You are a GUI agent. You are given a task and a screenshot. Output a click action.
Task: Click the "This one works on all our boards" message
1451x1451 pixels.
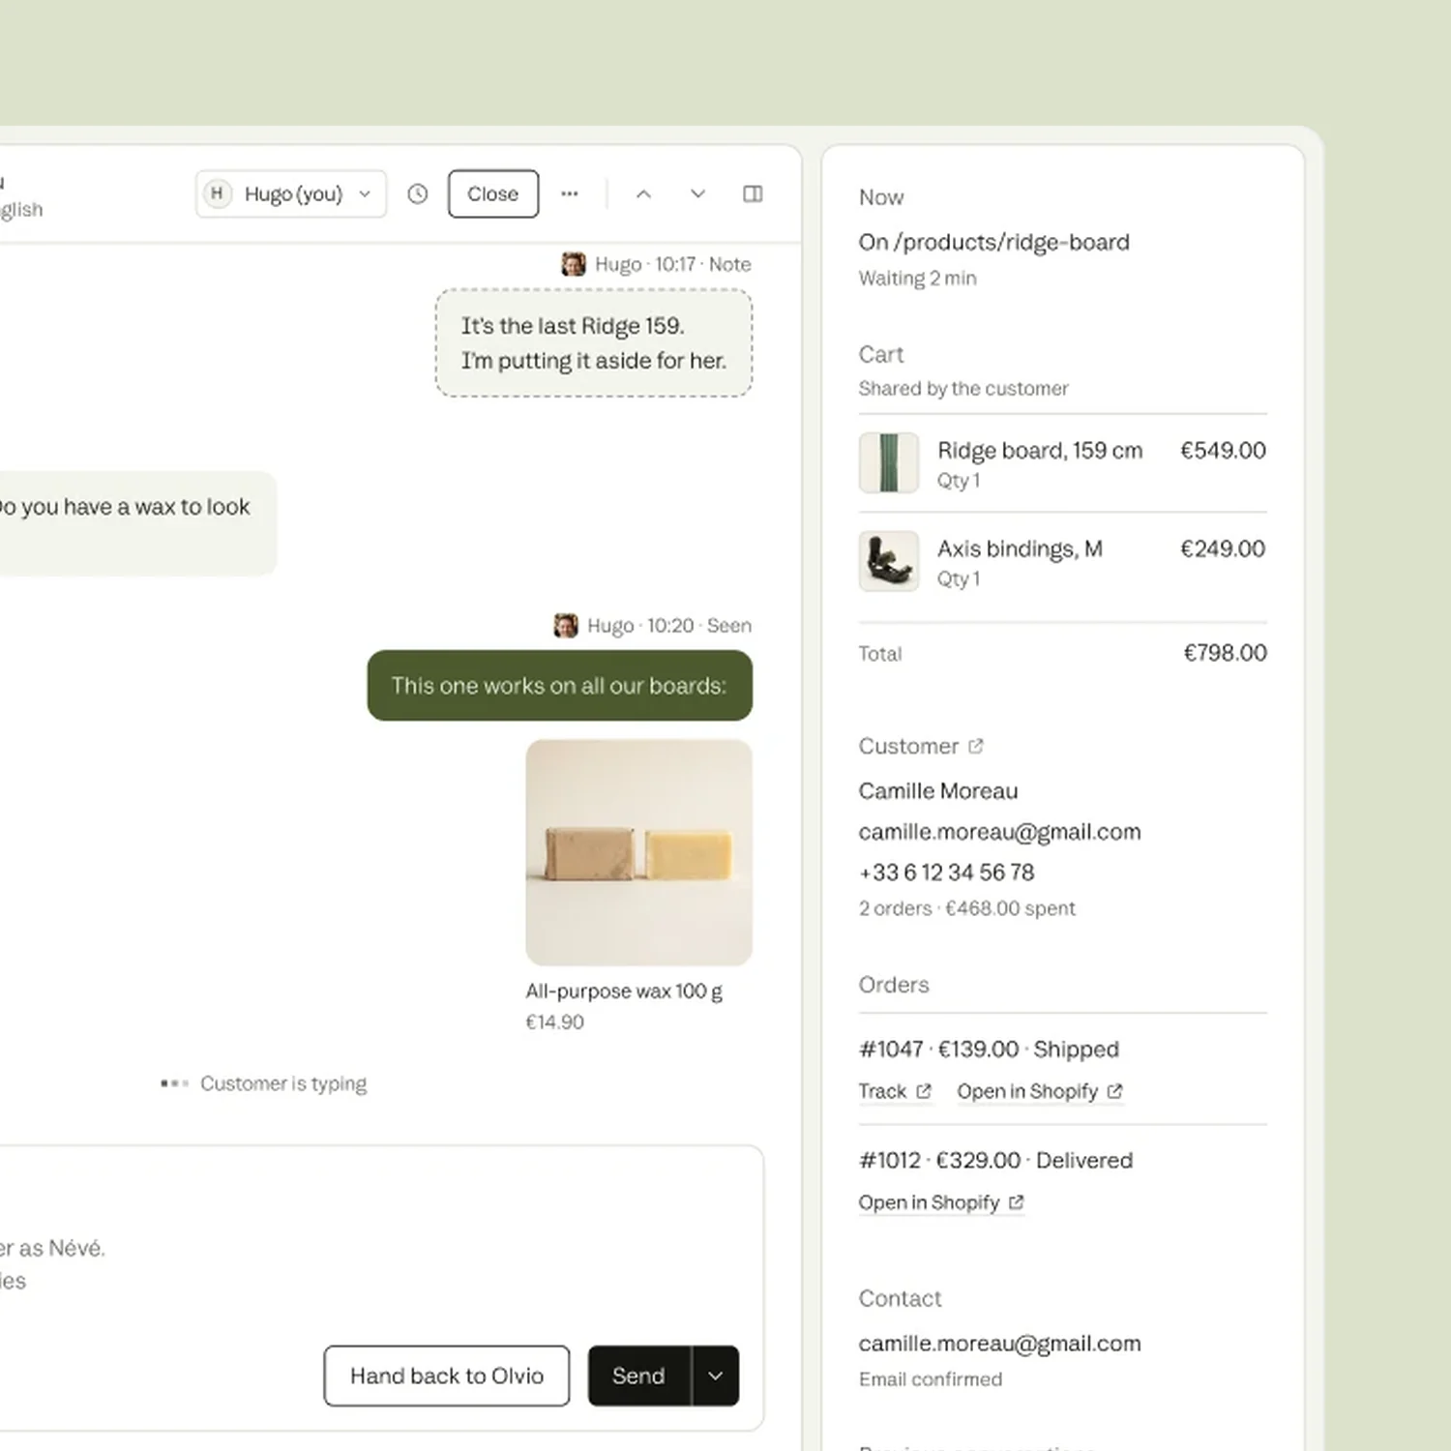(x=560, y=686)
